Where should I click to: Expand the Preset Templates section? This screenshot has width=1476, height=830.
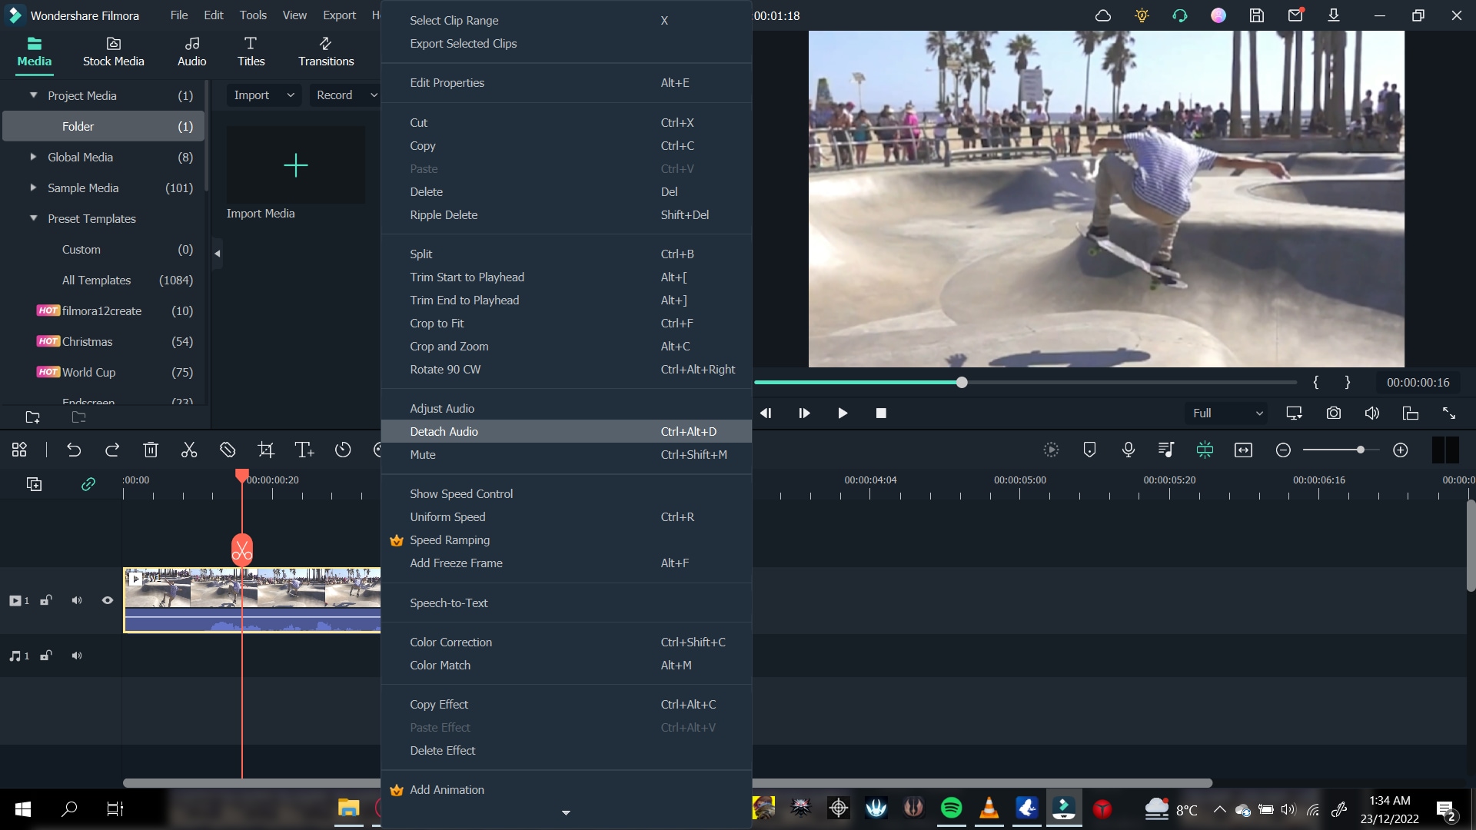(32, 217)
